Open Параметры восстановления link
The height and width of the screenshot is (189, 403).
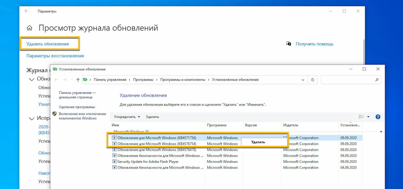(55, 56)
